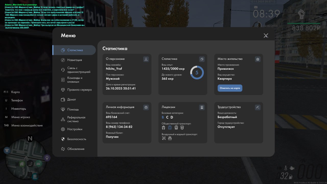This screenshot has height=184, width=327.
Task: Switch to Настройки in sidebar
Action: (x=75, y=129)
